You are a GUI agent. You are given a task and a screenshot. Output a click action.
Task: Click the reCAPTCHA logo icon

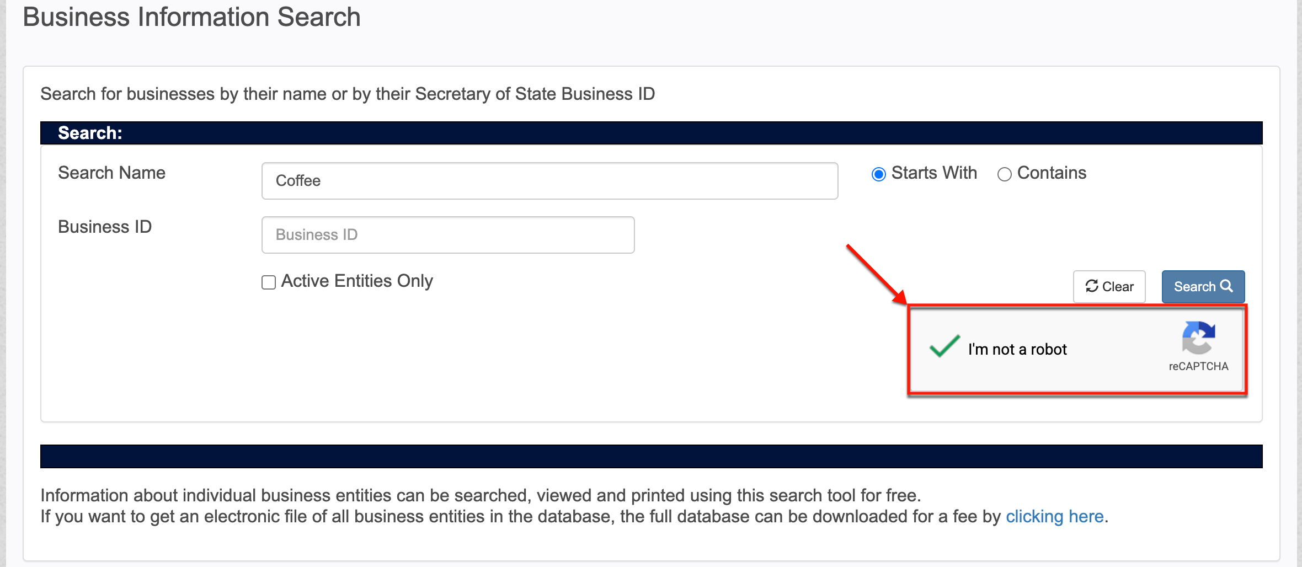point(1198,337)
